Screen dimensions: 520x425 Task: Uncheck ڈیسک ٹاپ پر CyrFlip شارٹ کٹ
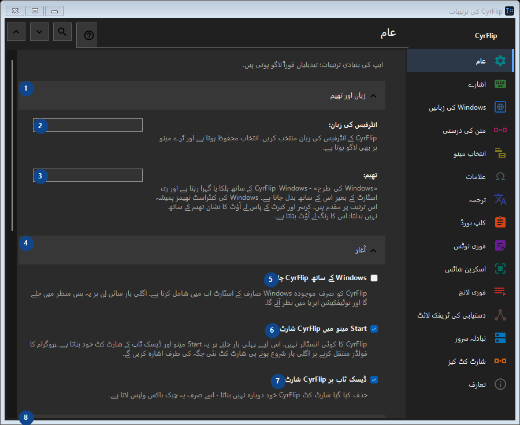tap(374, 379)
